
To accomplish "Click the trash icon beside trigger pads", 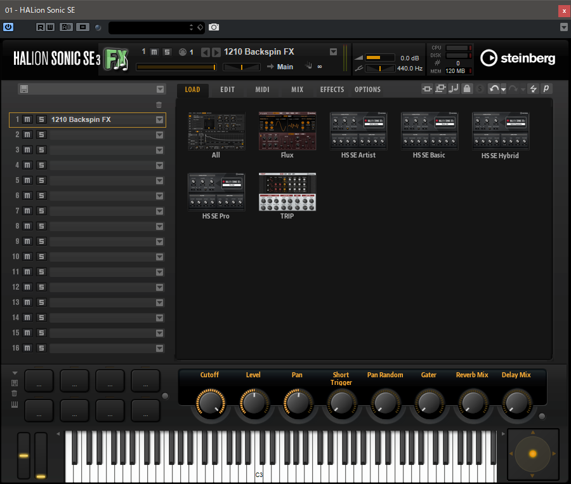I will coord(15,393).
